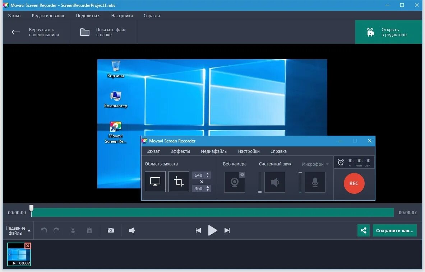Share the recording via share icon
The image size is (425, 272).
tap(364, 230)
